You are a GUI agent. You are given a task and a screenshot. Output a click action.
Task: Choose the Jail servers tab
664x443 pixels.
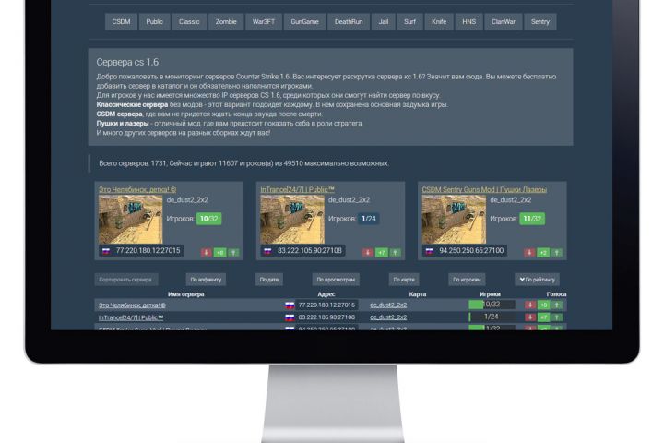click(384, 21)
